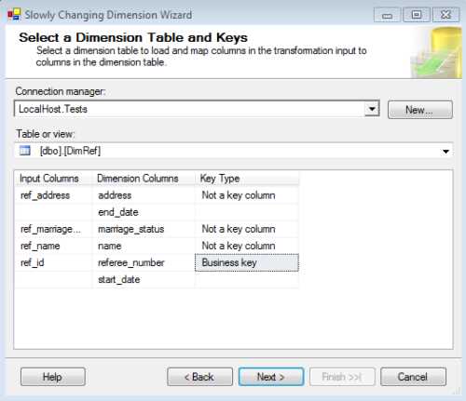Click the Help button

(53, 377)
